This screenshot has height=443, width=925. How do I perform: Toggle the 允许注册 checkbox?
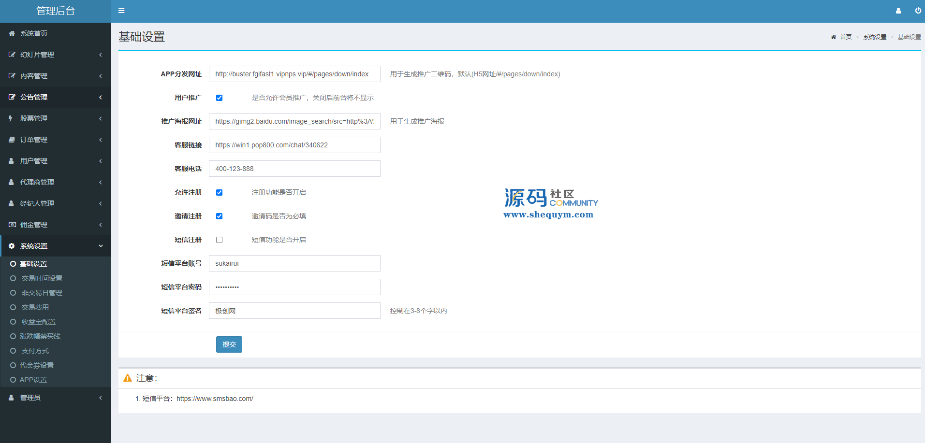[219, 192]
